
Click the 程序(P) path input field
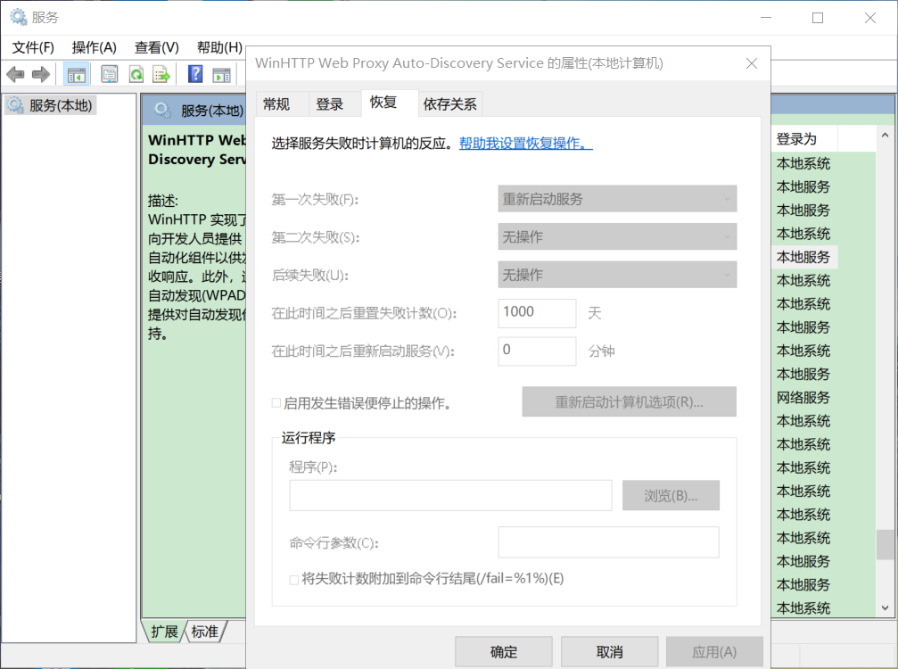tap(450, 495)
